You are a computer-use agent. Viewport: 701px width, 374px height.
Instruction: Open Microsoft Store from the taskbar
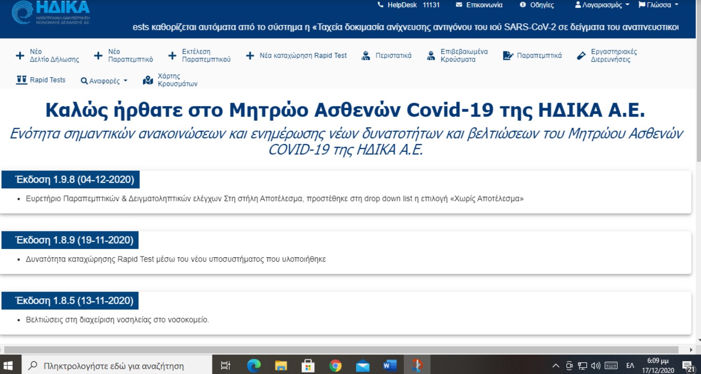(308, 366)
